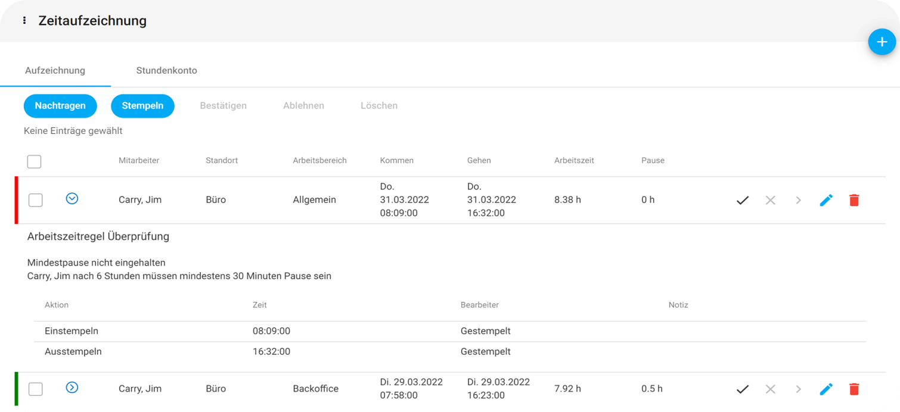Image resolution: width=900 pixels, height=412 pixels.
Task: Click the blue plus floating button
Action: point(882,42)
